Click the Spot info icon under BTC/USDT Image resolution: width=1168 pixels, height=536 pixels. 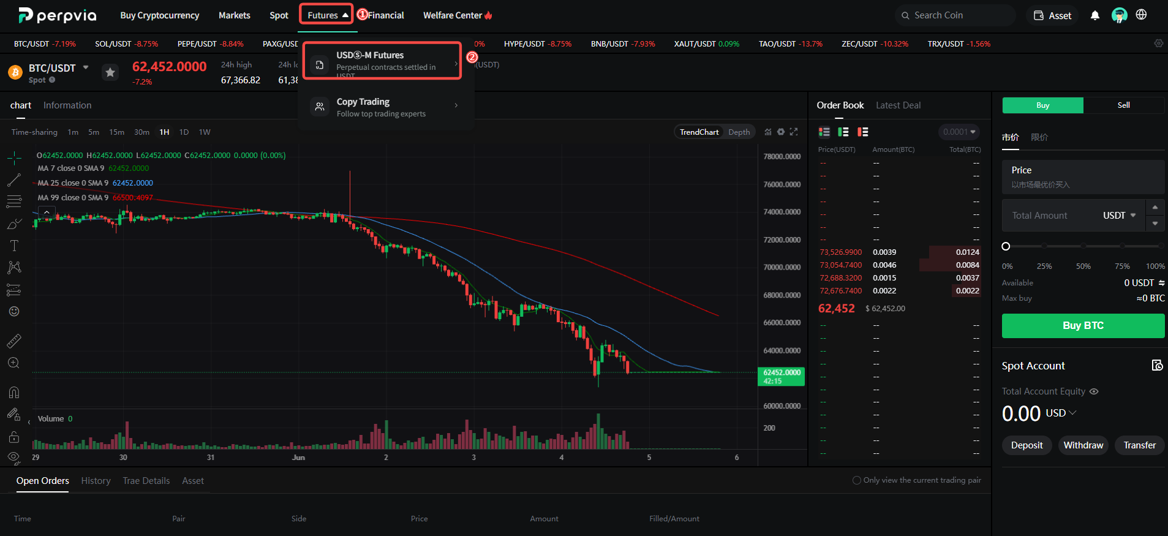pos(52,80)
